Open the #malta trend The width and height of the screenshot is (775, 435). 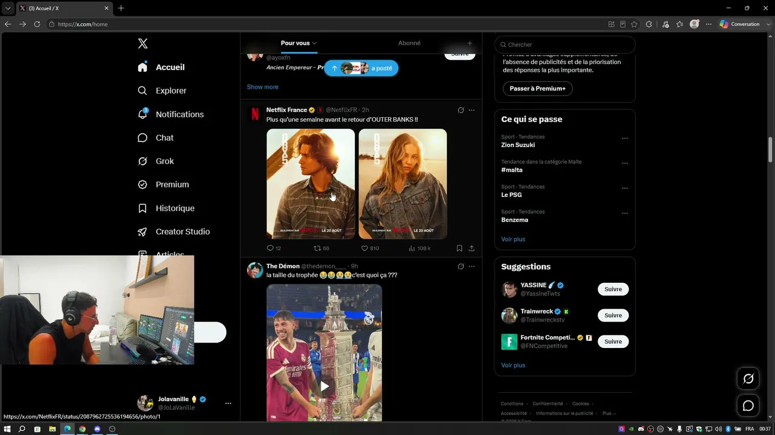point(512,170)
